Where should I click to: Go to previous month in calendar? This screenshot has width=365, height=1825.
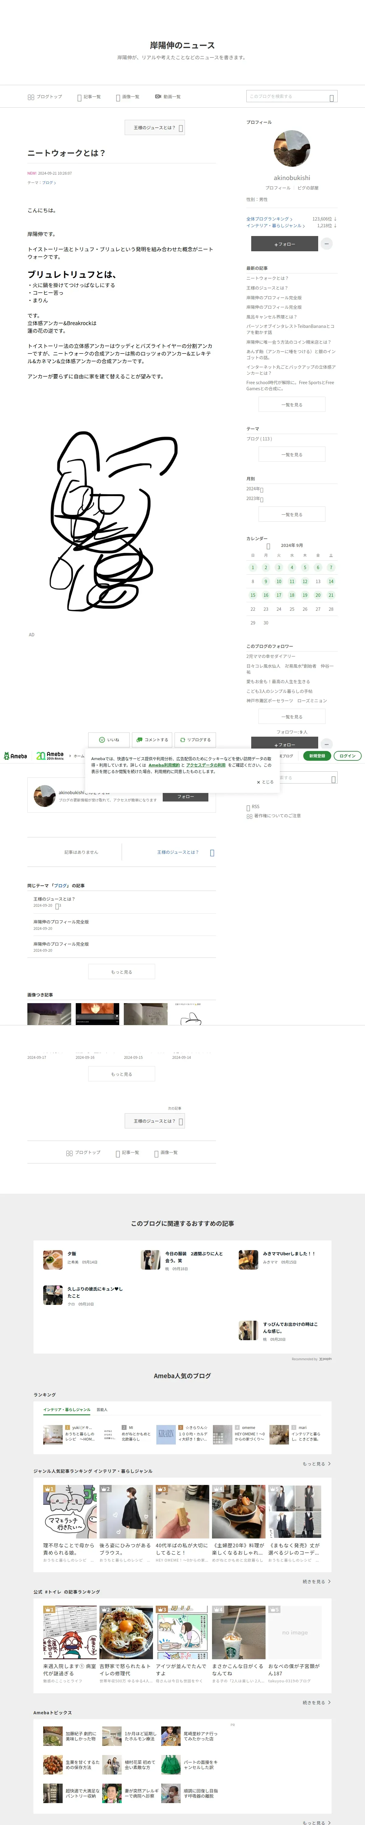[268, 546]
